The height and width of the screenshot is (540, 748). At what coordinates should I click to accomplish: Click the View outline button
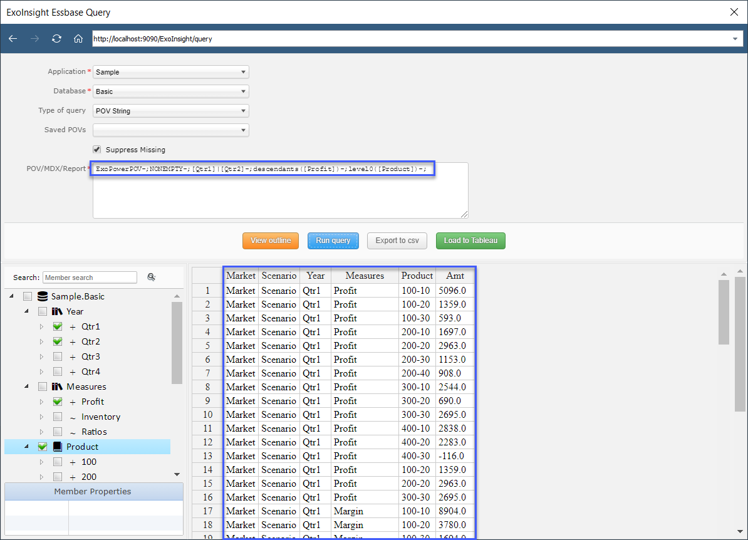pyautogui.click(x=271, y=241)
